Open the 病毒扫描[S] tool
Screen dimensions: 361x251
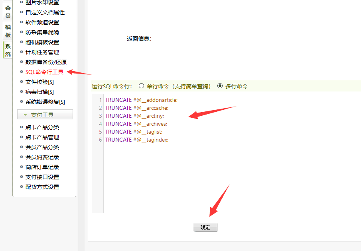point(39,92)
